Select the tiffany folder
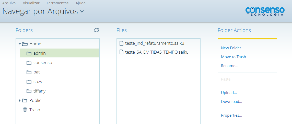Screen dimensions: 292x124 point(39,91)
